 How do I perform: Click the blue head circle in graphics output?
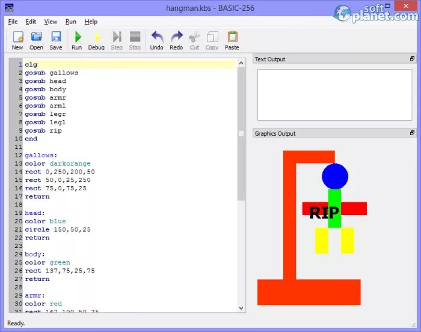click(335, 177)
